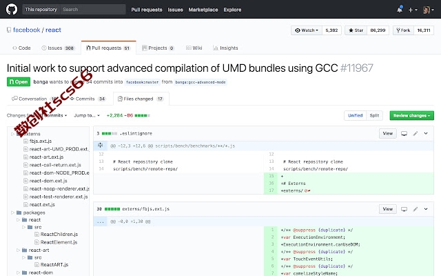Open the user avatar menu
This screenshot has width=441, height=276.
point(429,10)
